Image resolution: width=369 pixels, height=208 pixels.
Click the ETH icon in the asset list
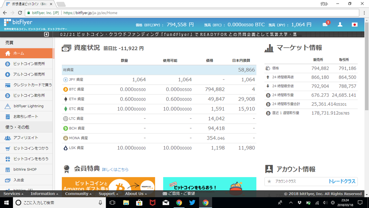click(x=66, y=99)
